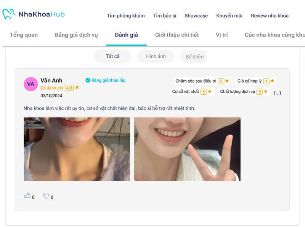
Task: Click the verified checkmark beside Răng giả tháo lắp
Action: point(88,80)
